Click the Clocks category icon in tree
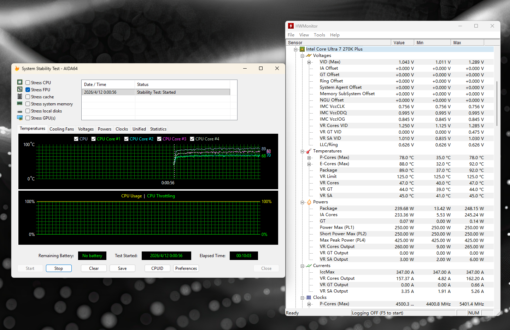This screenshot has width=510, height=330. click(309, 298)
